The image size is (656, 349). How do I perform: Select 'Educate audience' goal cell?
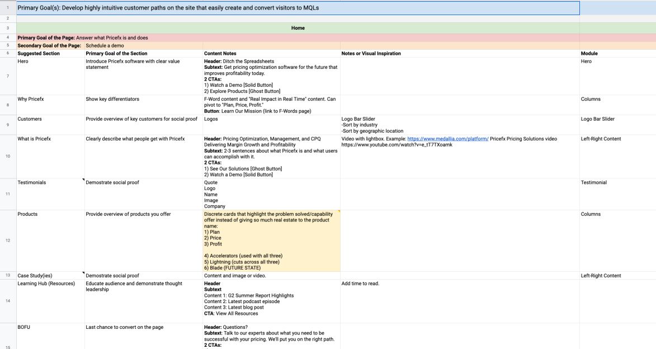(x=144, y=301)
